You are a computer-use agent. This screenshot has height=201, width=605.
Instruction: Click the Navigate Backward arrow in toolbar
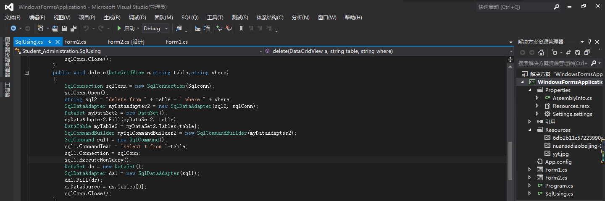click(x=13, y=29)
